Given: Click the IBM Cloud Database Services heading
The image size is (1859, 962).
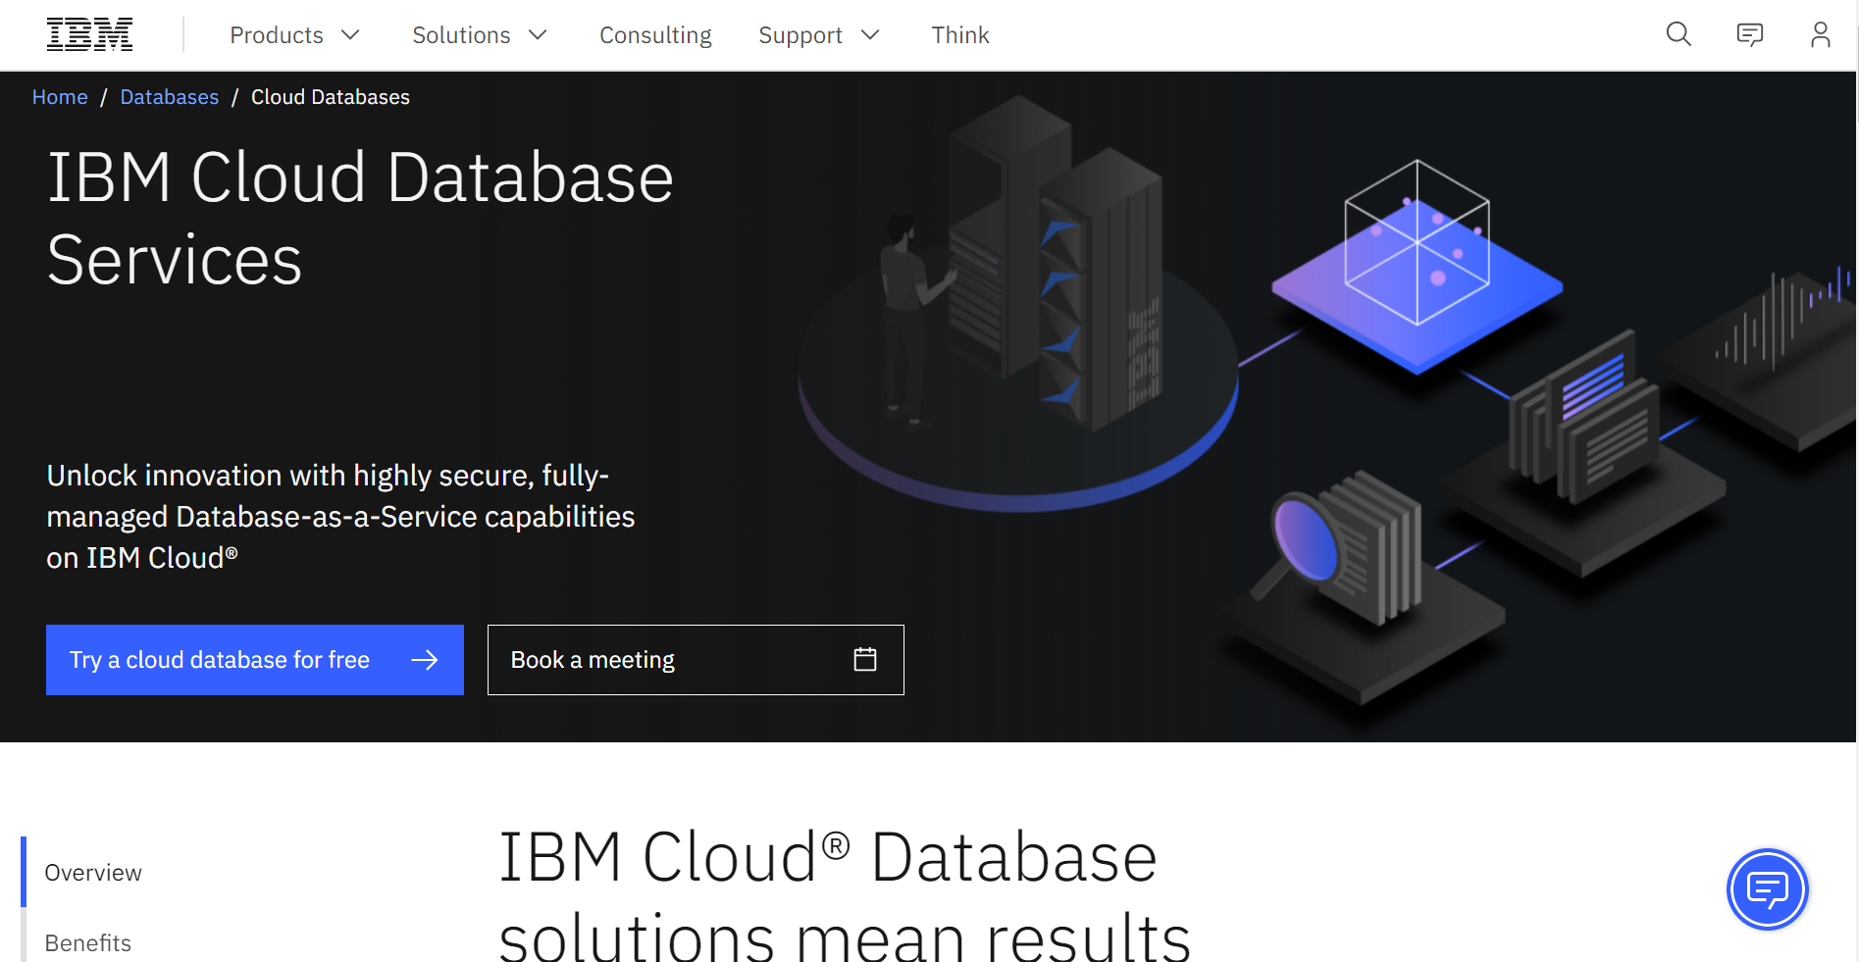Looking at the screenshot, I should (360, 219).
